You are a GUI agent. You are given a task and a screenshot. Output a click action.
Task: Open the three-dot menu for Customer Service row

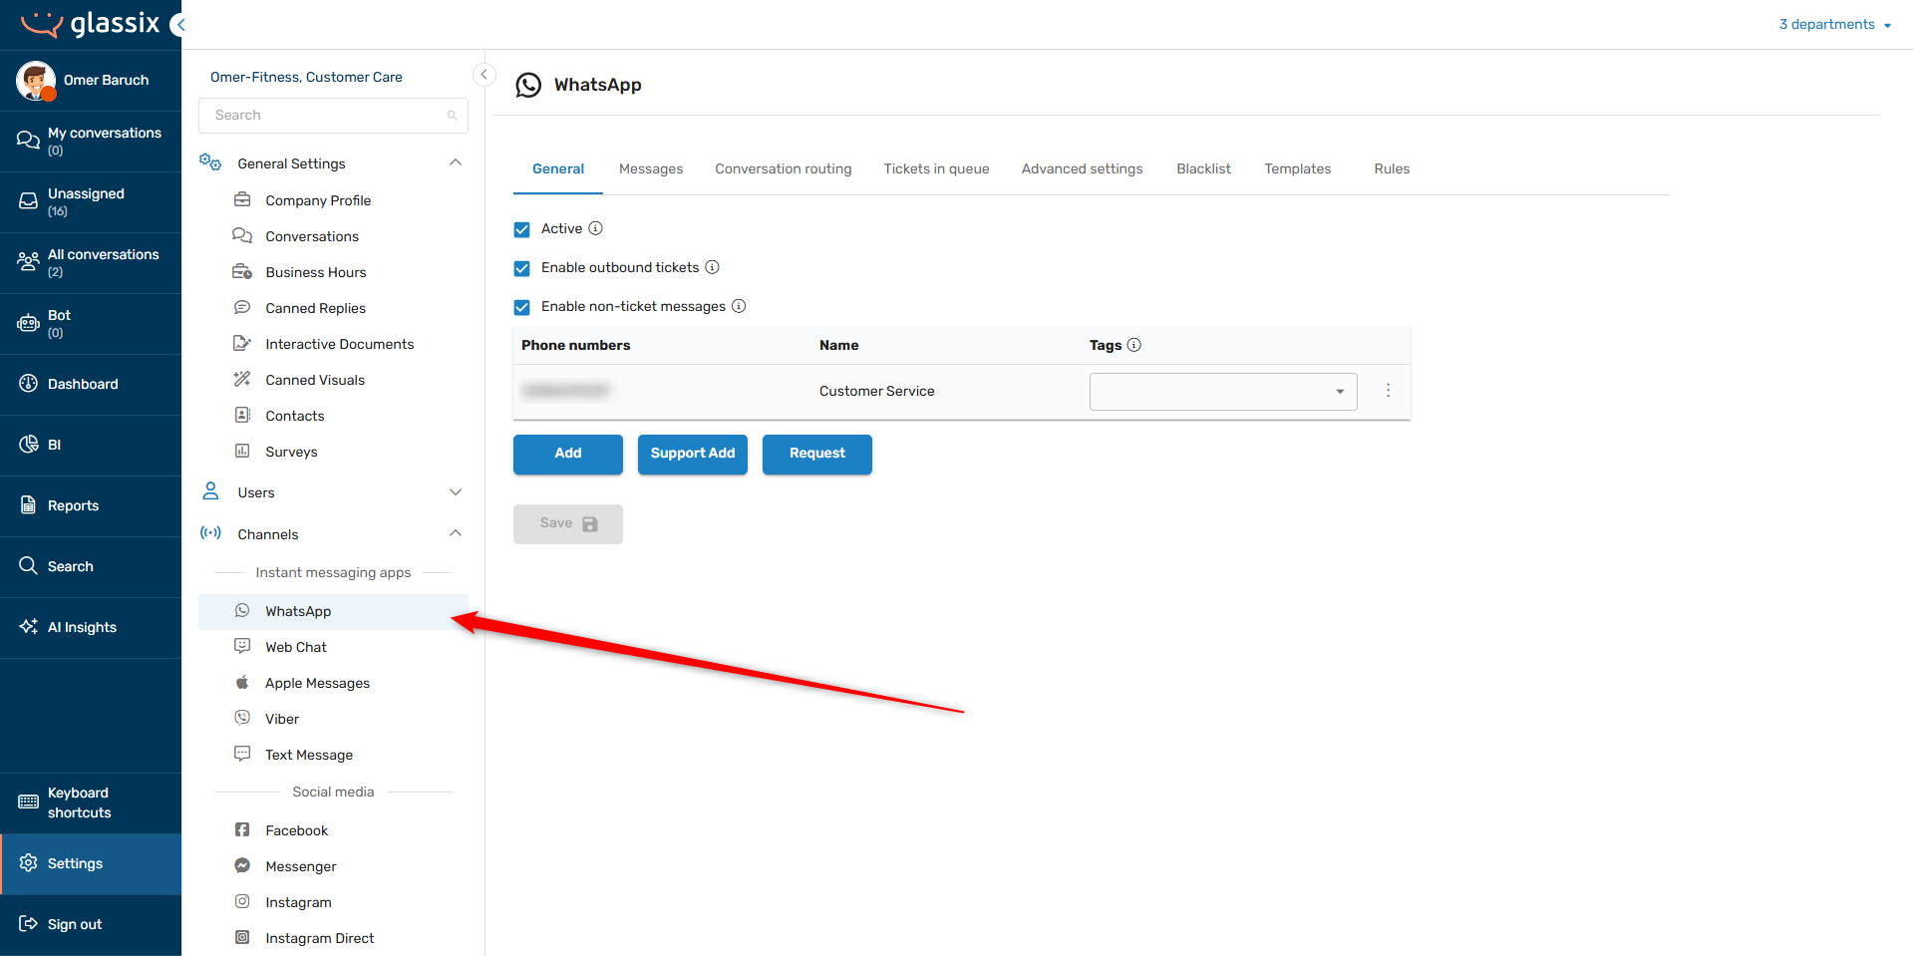pos(1388,391)
